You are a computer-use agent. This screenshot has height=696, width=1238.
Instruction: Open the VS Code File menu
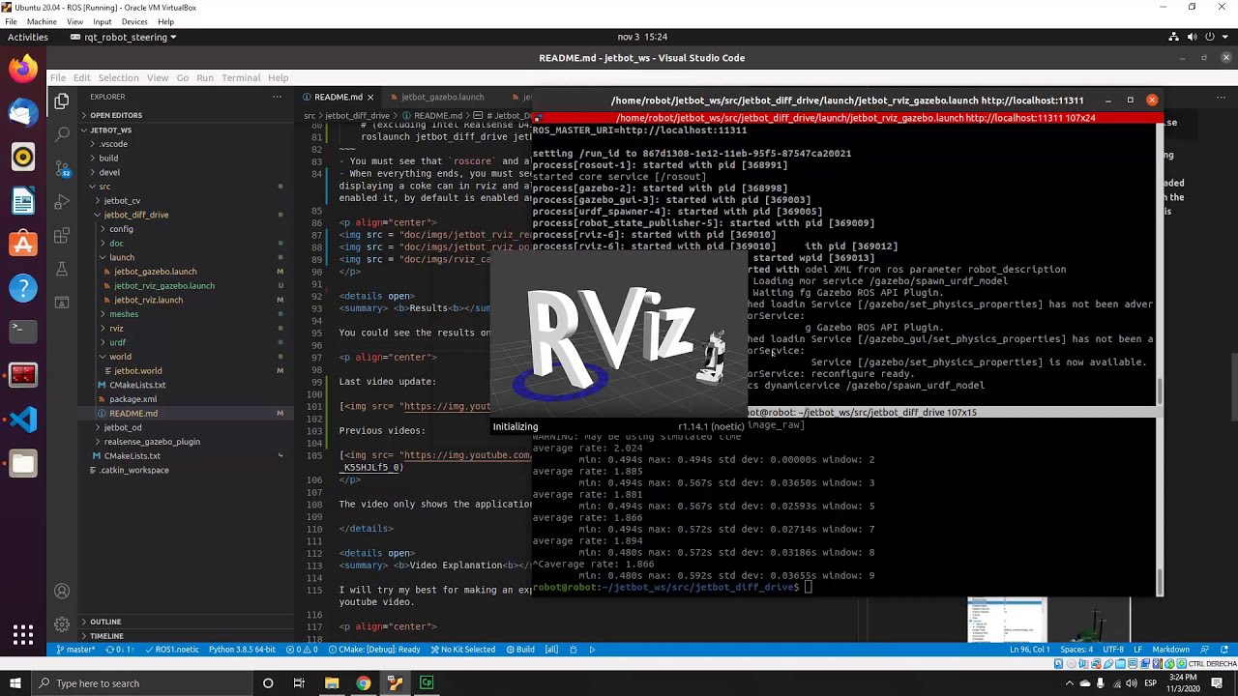click(58, 78)
